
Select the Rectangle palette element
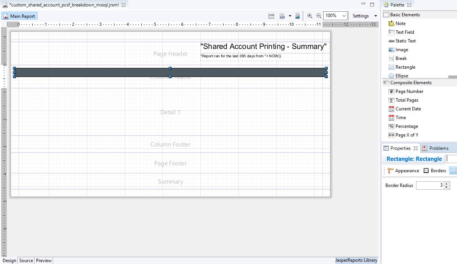pos(402,67)
